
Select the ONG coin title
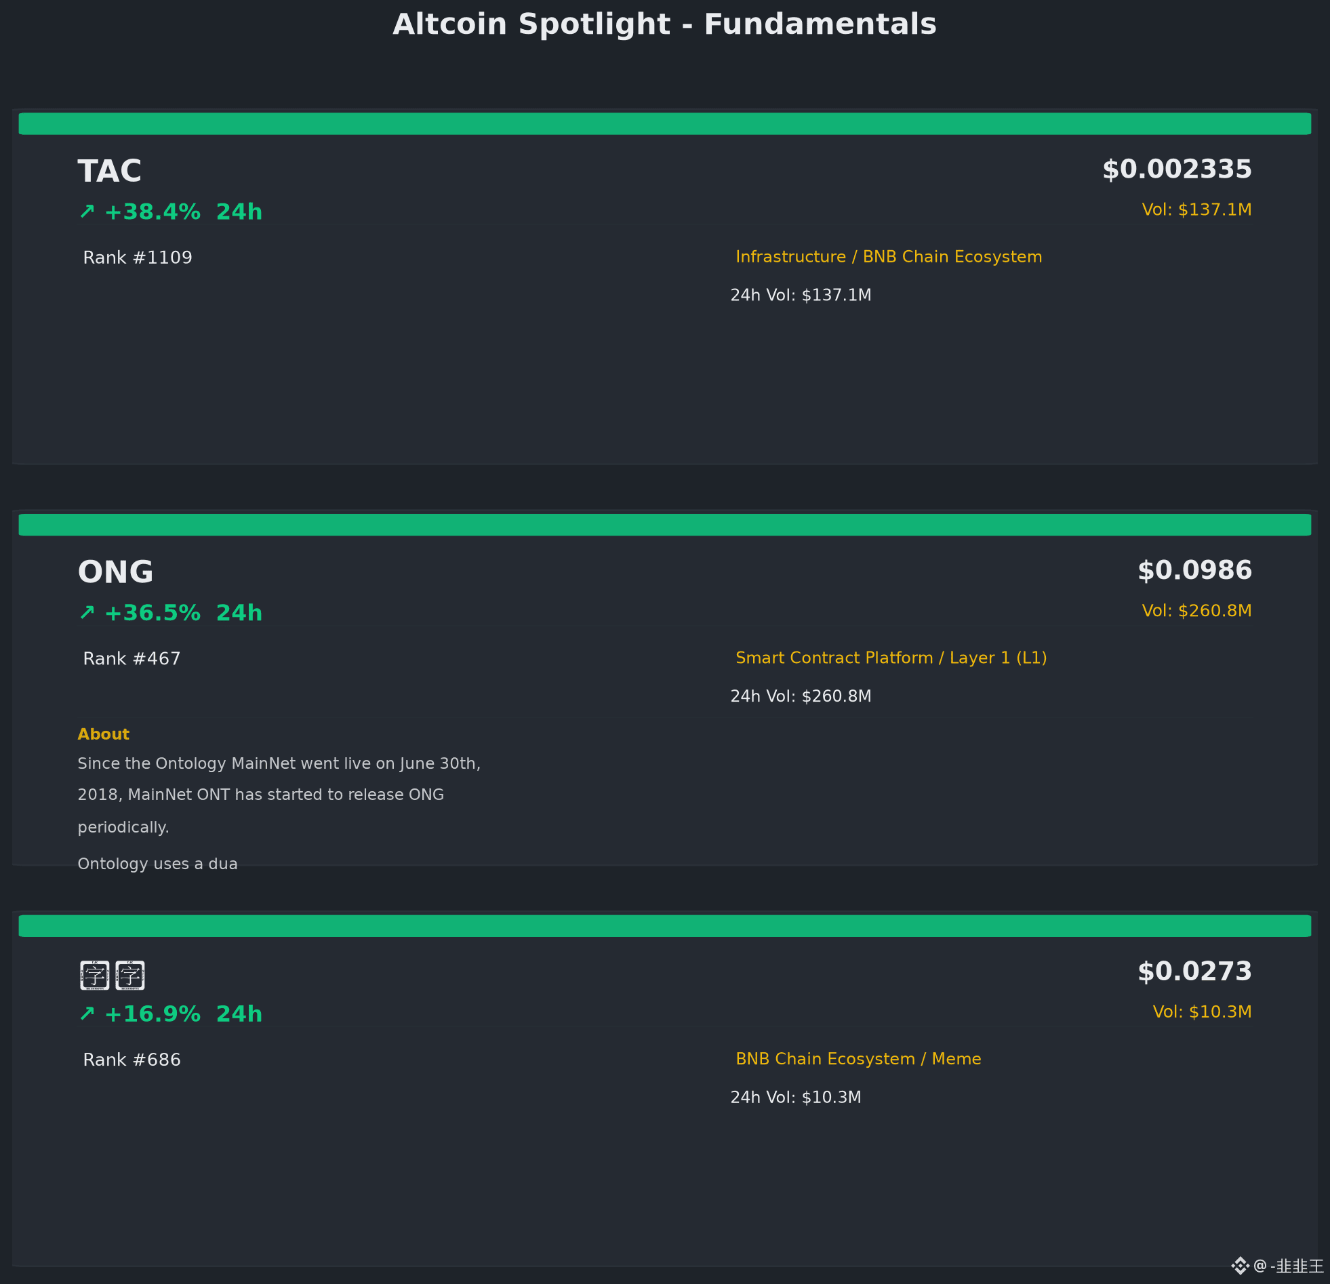click(116, 572)
